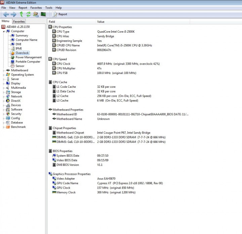Click the green Refresh toolbar icon
The height and width of the screenshot is (234, 242).
pos(28,14)
